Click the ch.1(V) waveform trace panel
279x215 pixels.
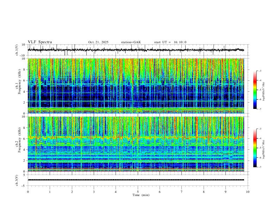click(138, 50)
